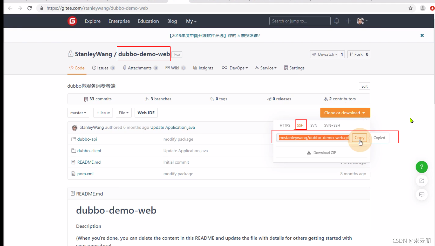Click the + Issue button
Screen dimensions: 435x246
pos(103,113)
